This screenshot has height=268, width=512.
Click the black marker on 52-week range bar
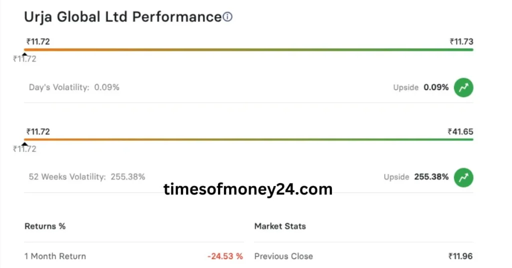(x=25, y=144)
